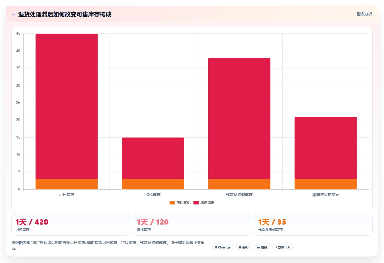Click the y-axis value 45
The height and width of the screenshot is (263, 384).
[18, 33]
